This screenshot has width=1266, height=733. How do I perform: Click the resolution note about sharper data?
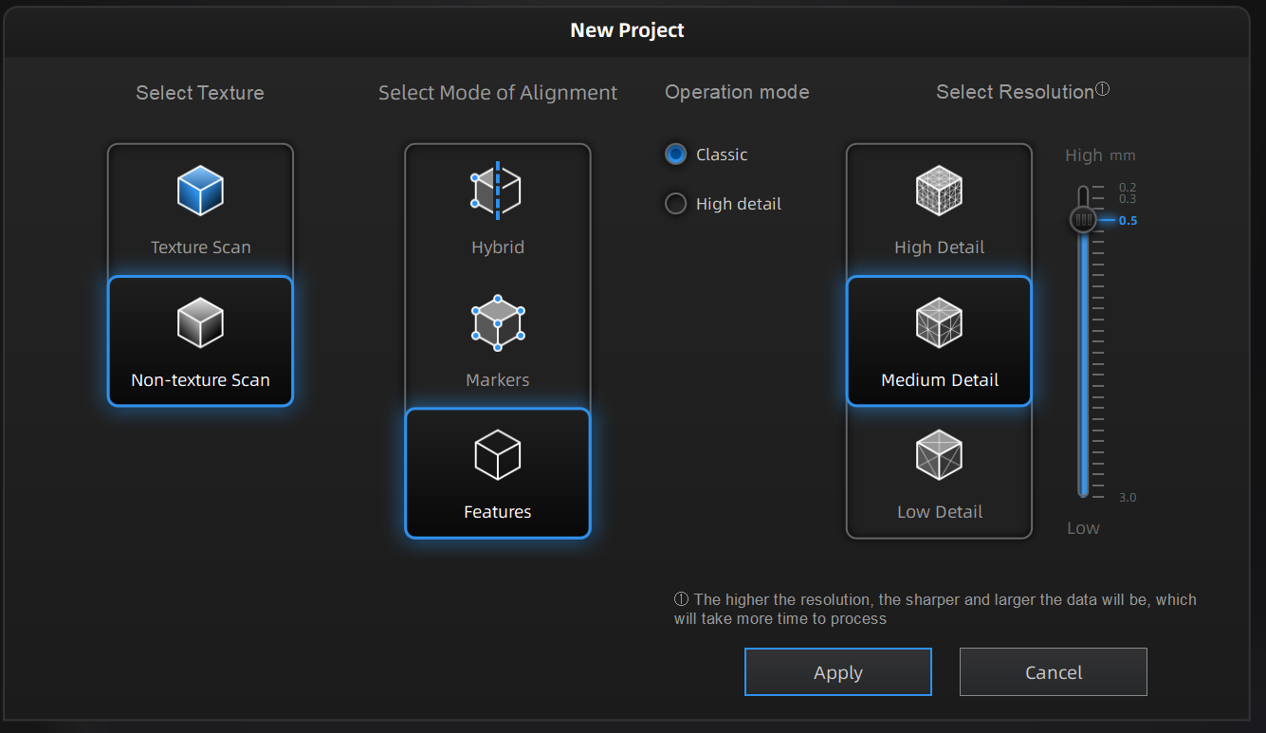tap(935, 609)
